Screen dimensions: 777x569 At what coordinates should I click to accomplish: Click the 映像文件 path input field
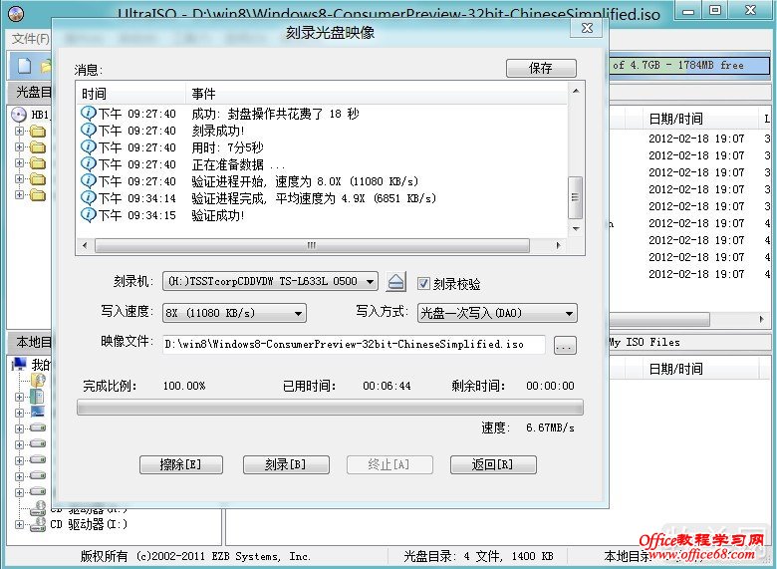coord(354,344)
